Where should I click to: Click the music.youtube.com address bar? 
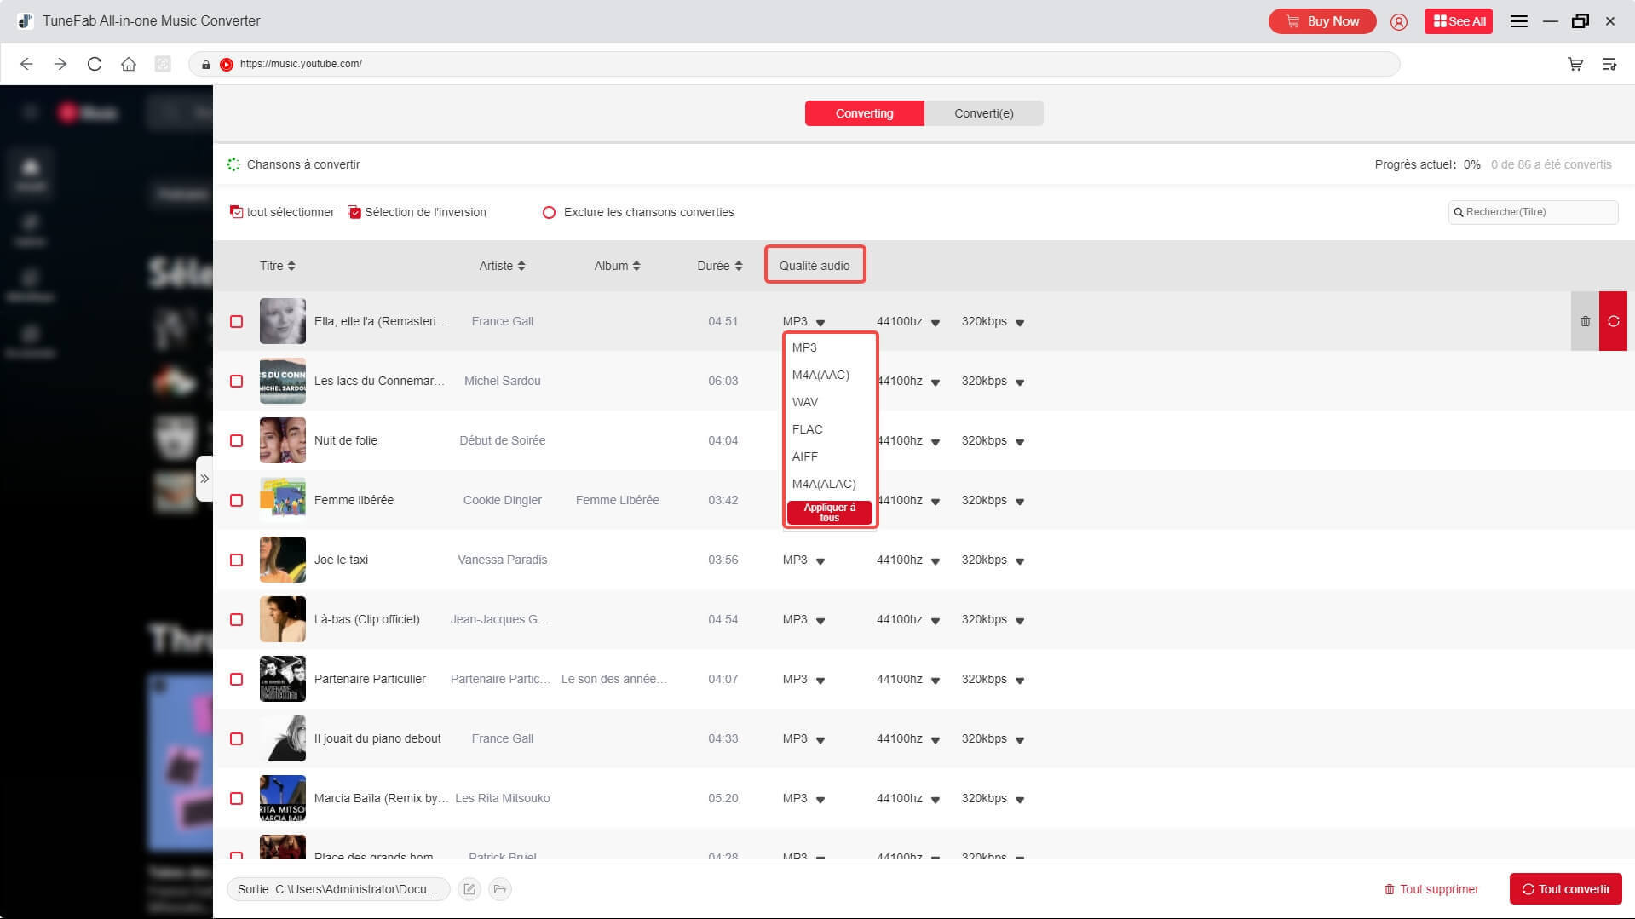pos(794,64)
